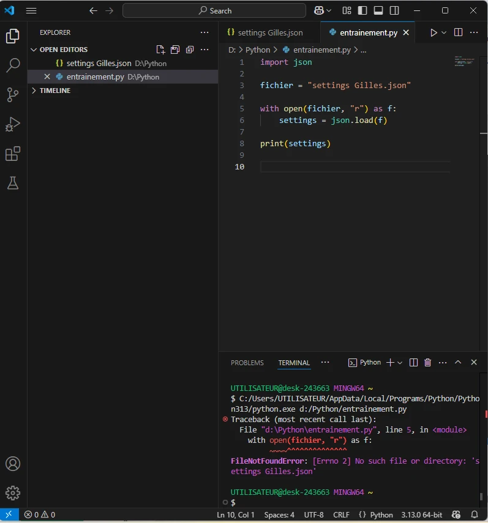Collapse the Open Editors section
This screenshot has height=523, width=488.
[x=63, y=50]
